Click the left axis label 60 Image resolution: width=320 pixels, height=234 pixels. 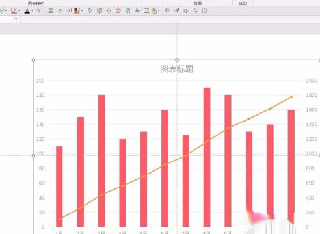click(x=42, y=183)
